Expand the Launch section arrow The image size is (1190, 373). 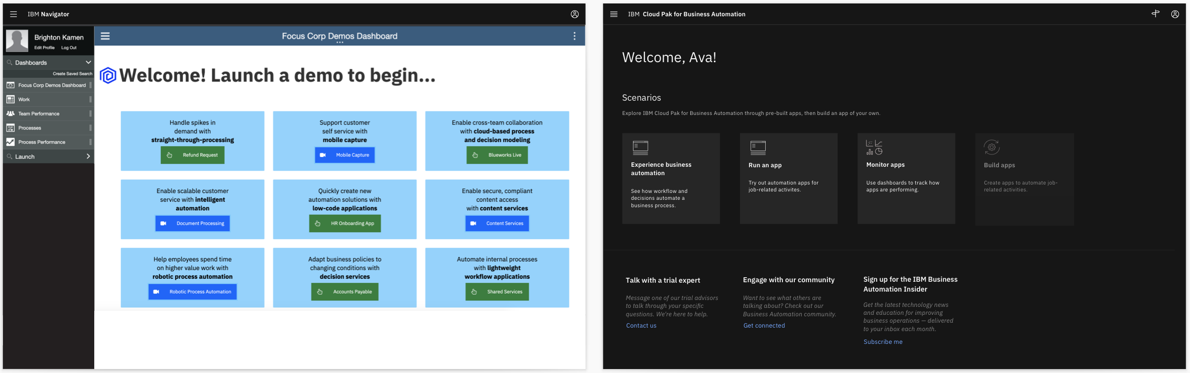88,156
